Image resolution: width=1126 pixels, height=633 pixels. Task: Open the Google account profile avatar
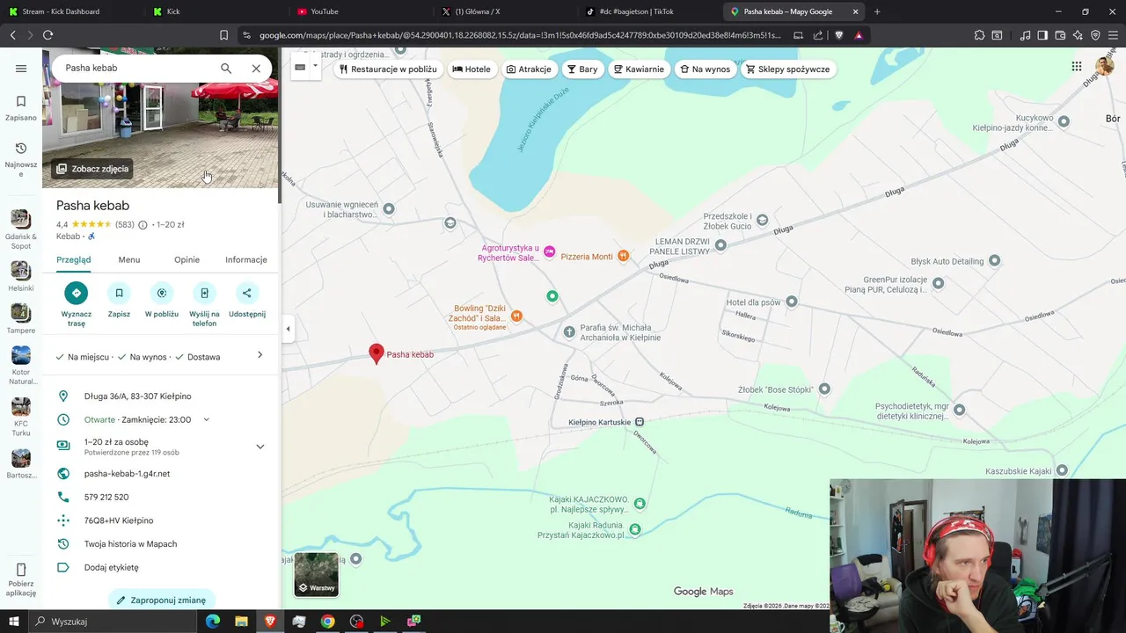1104,66
